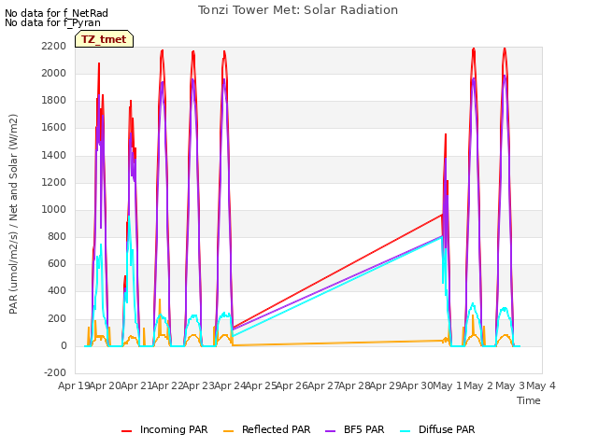
Task: Click the 2000 y-axis tick label
Action: click(x=54, y=73)
